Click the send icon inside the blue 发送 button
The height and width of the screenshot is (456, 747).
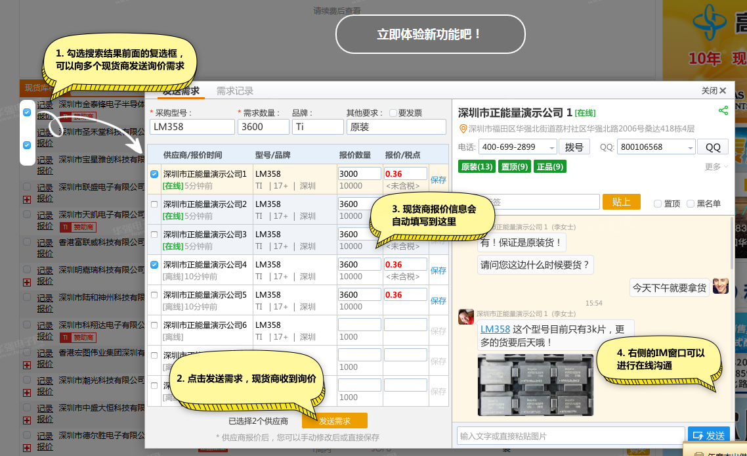pos(698,435)
